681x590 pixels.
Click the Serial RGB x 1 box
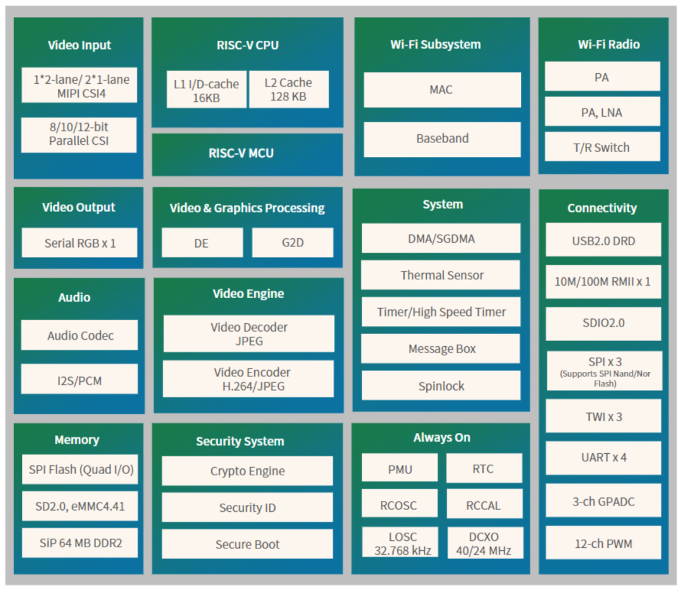[79, 243]
